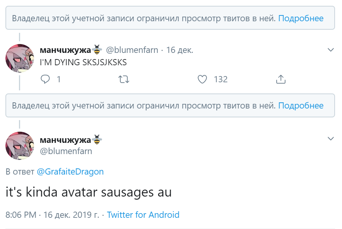Reply to the "I'M DYING SKSJSJKSKS" tweet

pyautogui.click(x=46, y=80)
